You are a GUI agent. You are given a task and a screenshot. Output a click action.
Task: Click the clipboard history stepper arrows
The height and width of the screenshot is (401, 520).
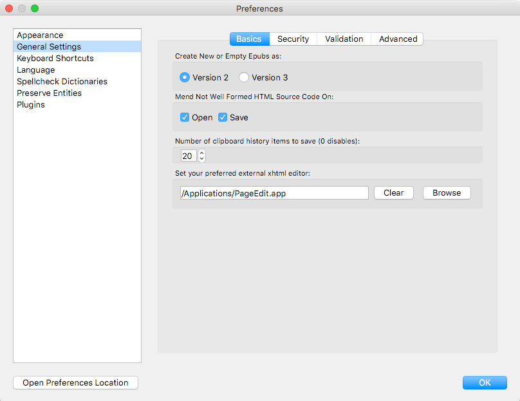(x=201, y=156)
